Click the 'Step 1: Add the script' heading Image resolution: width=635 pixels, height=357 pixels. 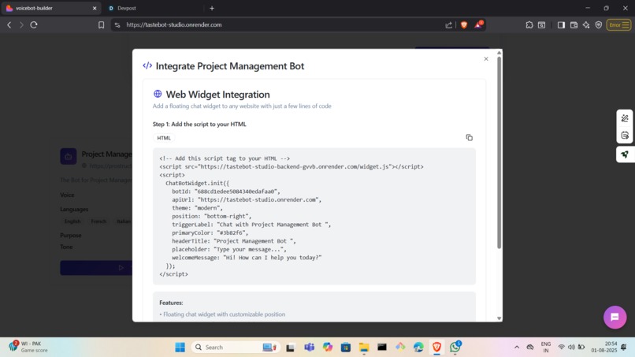(199, 125)
